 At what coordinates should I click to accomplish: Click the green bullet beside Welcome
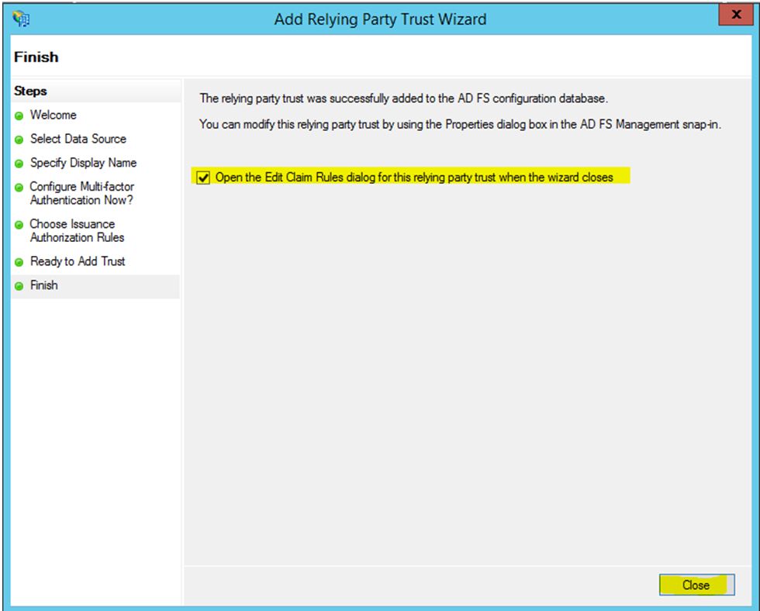(19, 116)
